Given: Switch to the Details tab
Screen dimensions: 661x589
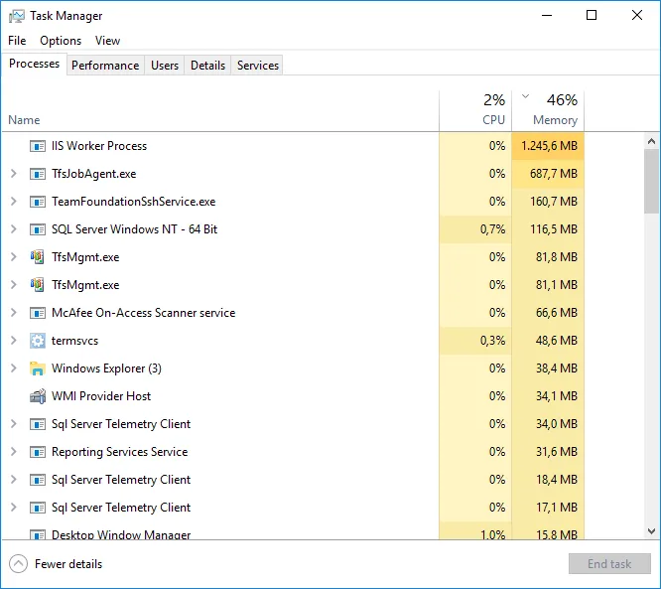Looking at the screenshot, I should coord(207,66).
